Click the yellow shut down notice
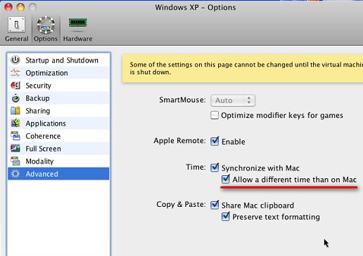The image size is (363, 256). (x=243, y=68)
